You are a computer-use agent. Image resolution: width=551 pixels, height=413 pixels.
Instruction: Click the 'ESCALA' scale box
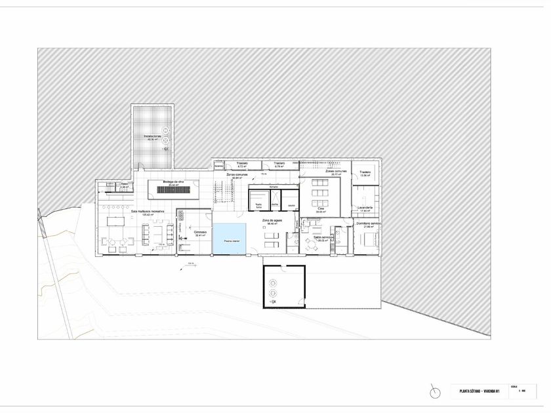[523, 391]
